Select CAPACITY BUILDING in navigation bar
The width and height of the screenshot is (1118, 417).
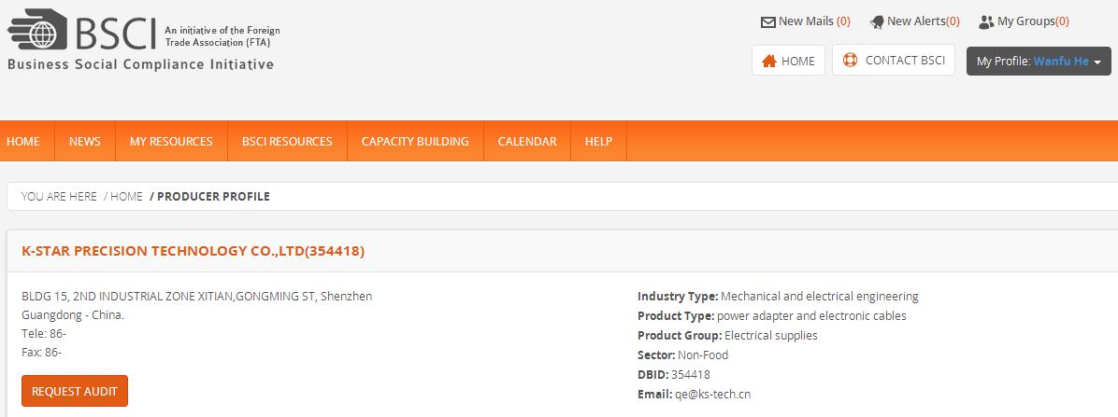pyautogui.click(x=415, y=142)
